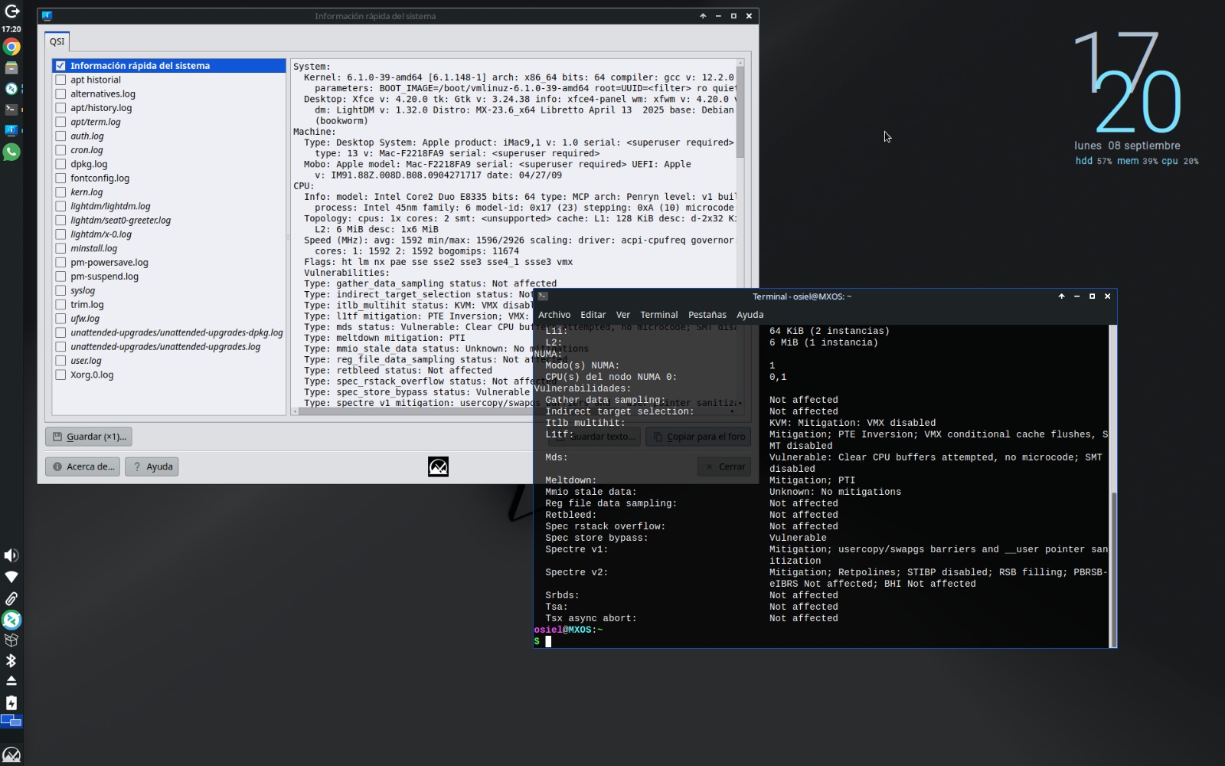Tick the auth.log checkbox
1225x766 pixels.
coord(60,136)
